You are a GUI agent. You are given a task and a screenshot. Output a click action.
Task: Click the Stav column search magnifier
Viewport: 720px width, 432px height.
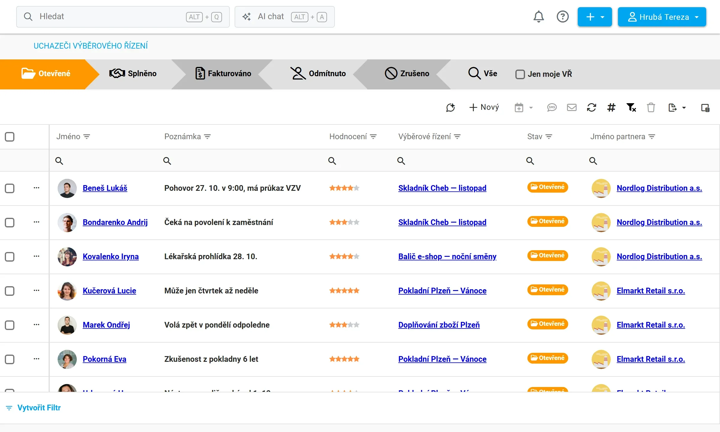(530, 161)
